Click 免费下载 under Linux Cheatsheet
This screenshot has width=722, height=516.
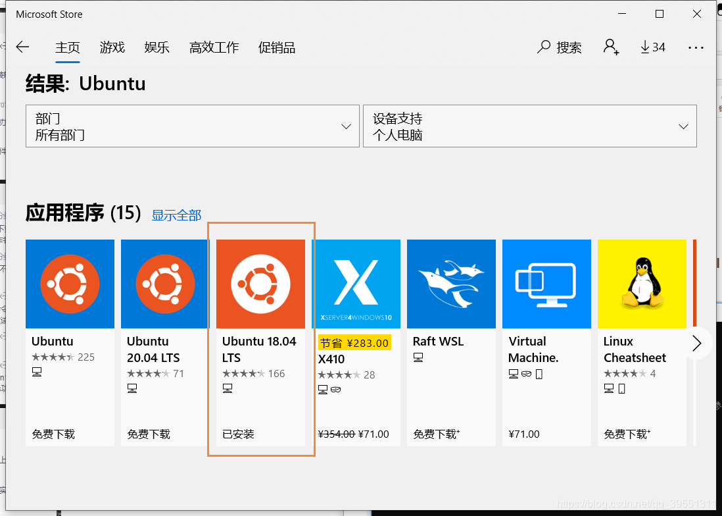[627, 434]
